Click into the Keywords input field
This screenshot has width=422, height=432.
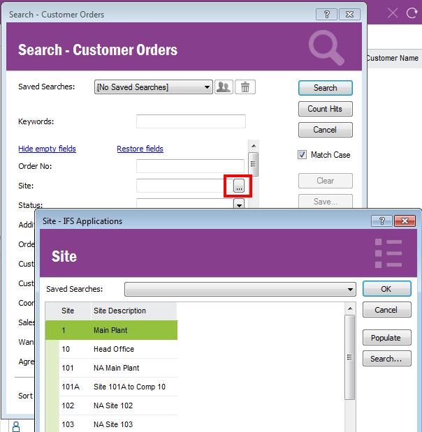click(x=191, y=122)
